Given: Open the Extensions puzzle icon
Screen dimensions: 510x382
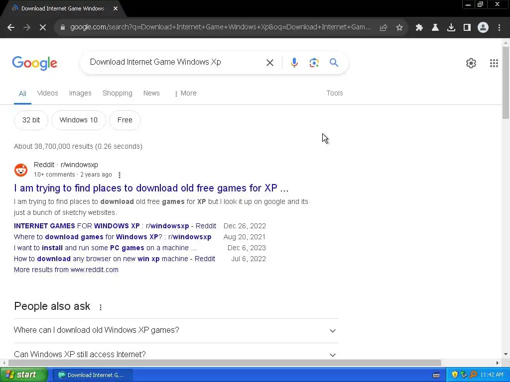Looking at the screenshot, I should click(419, 28).
